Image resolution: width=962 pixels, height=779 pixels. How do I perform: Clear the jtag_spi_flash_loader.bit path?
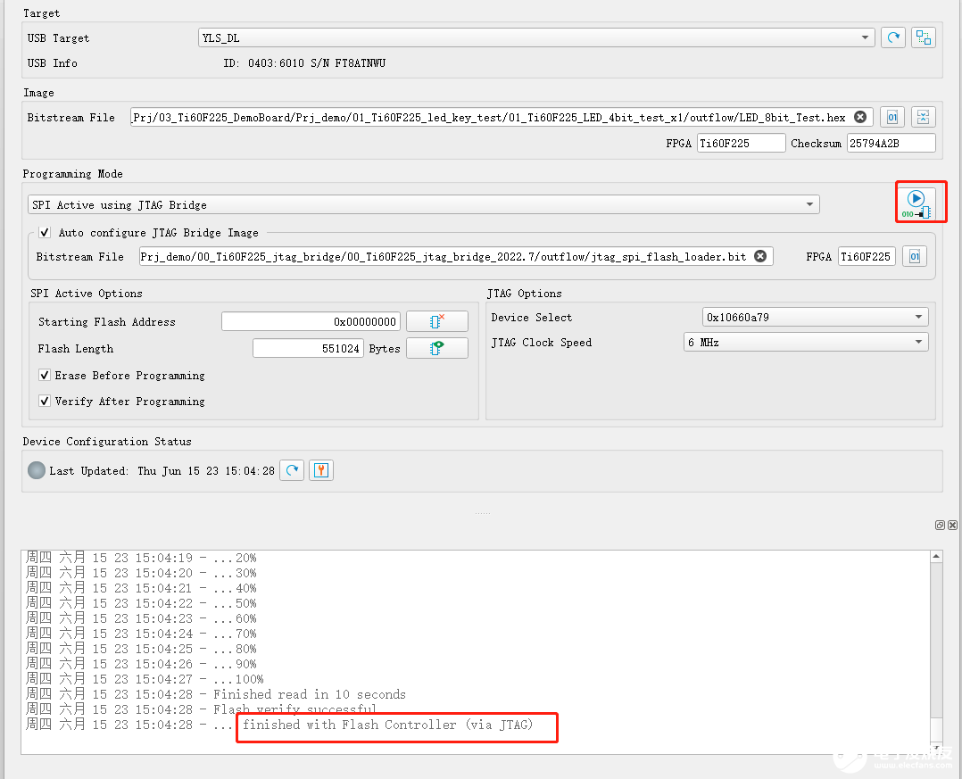click(760, 257)
